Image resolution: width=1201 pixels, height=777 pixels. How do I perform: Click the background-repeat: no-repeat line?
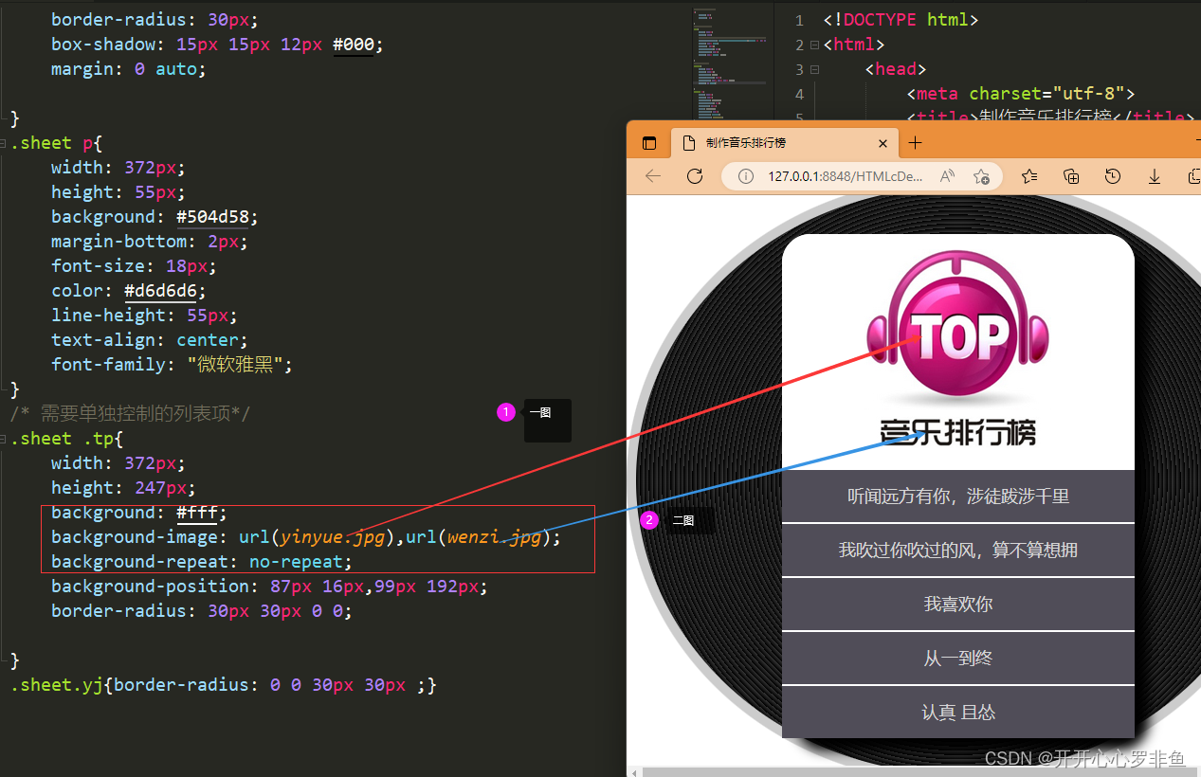point(202,562)
